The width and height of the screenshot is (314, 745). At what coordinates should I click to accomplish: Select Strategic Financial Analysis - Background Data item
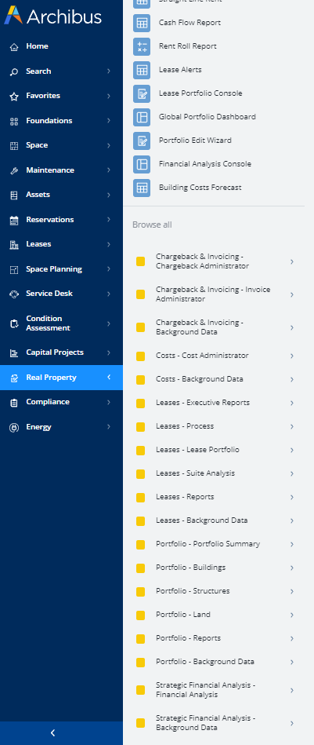point(216,723)
